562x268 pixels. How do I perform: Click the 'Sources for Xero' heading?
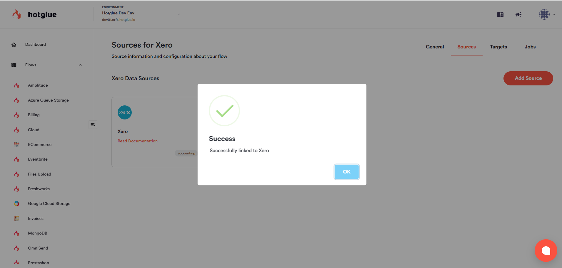point(142,45)
